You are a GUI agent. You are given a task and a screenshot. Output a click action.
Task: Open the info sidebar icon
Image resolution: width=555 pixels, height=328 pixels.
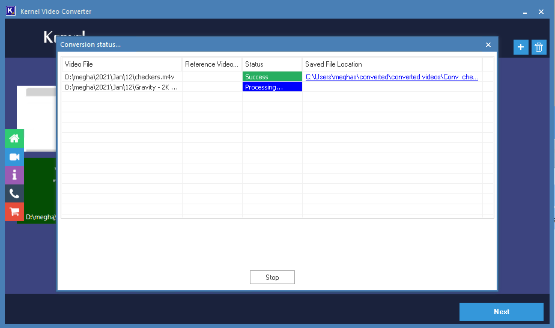(14, 175)
